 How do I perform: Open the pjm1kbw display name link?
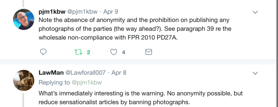[x=52, y=12]
